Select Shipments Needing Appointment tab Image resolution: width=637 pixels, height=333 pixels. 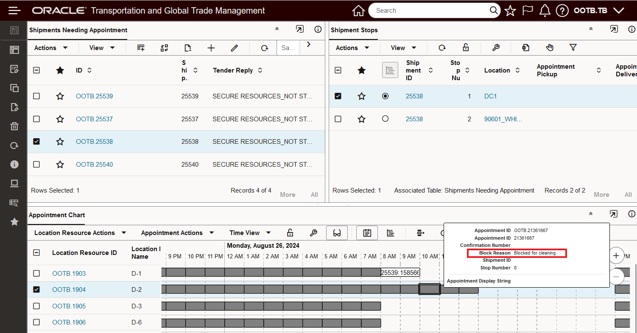(x=78, y=30)
